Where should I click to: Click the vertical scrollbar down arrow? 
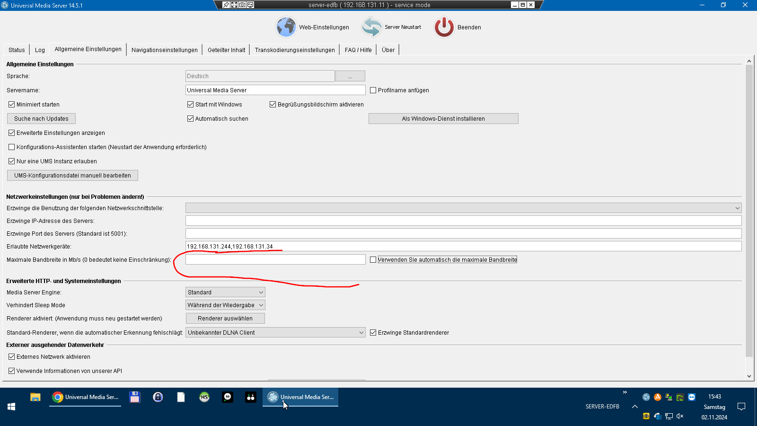[x=749, y=376]
